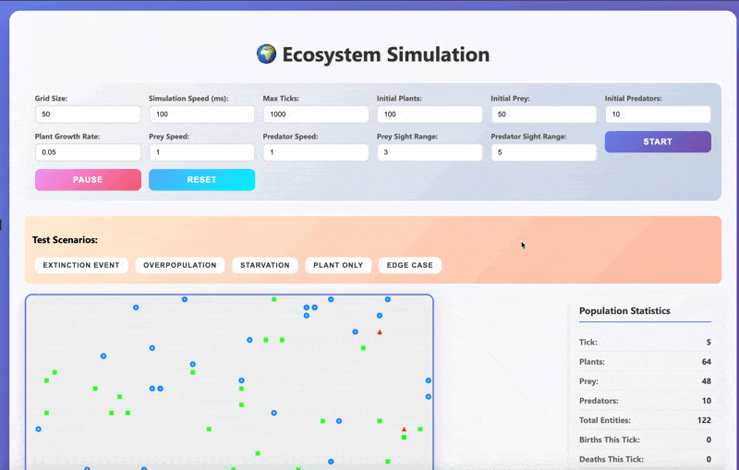
Task: Click the Plant Growth Rate field
Action: (88, 152)
